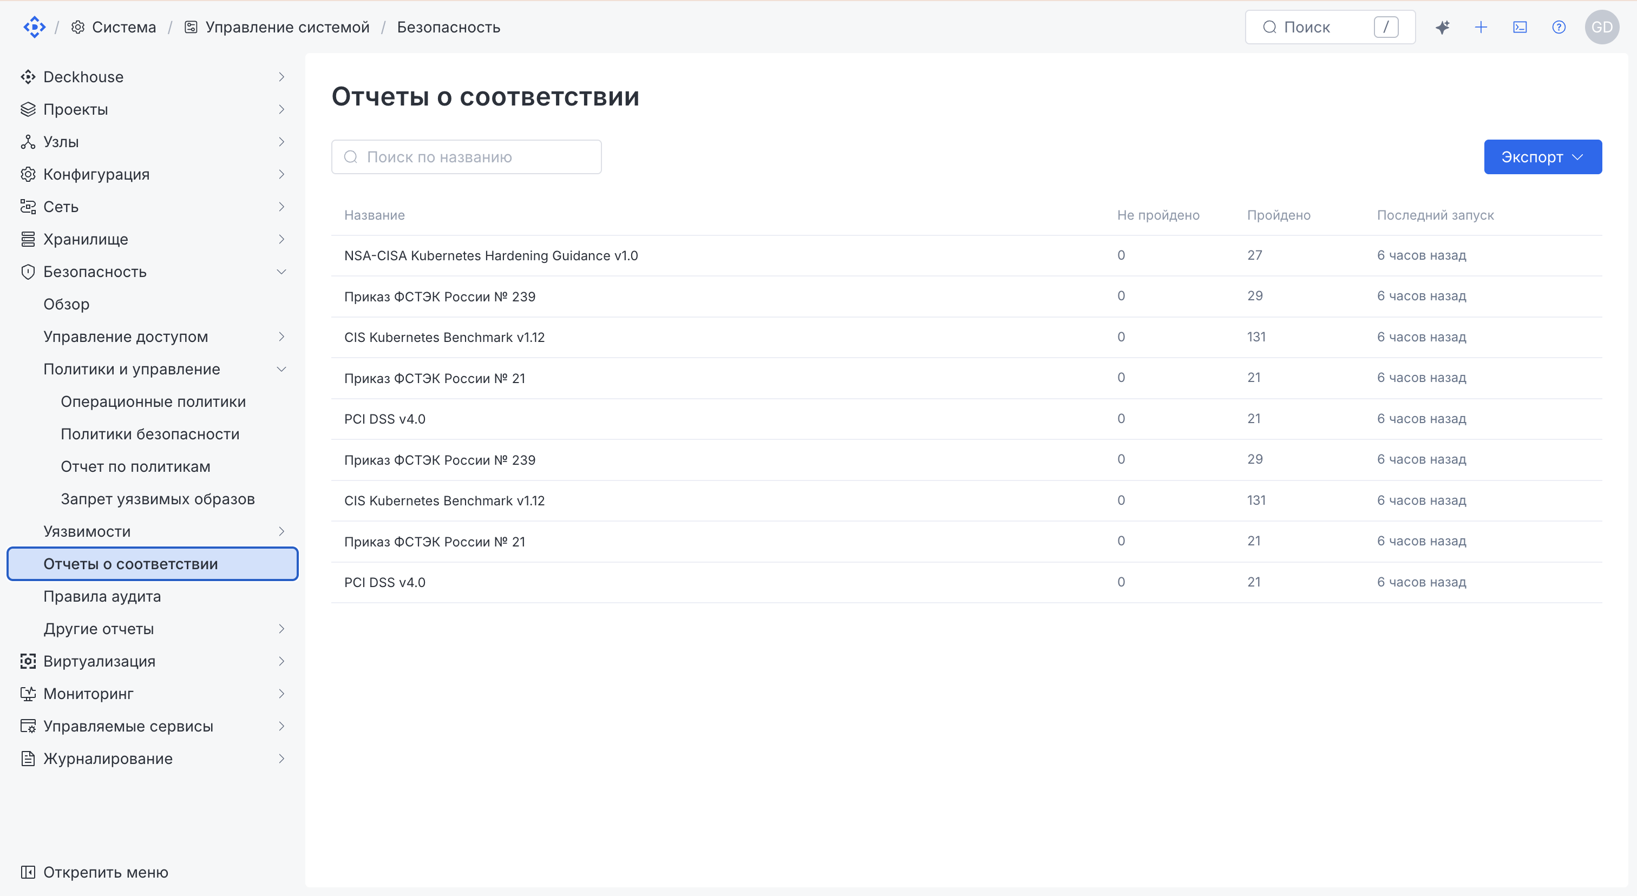
Task: Expand the Проекты section chevron
Action: (281, 109)
